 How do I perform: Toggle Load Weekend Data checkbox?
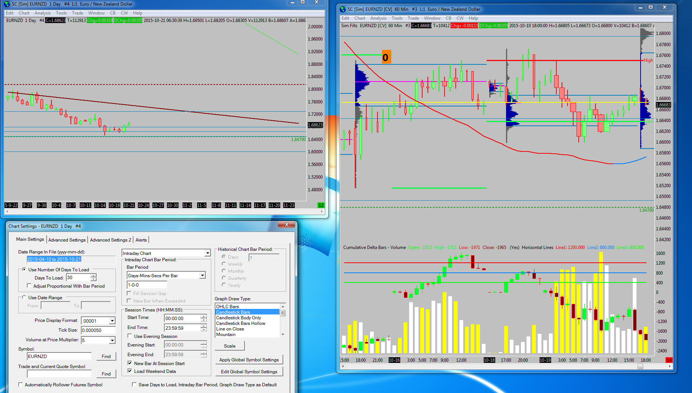(130, 371)
